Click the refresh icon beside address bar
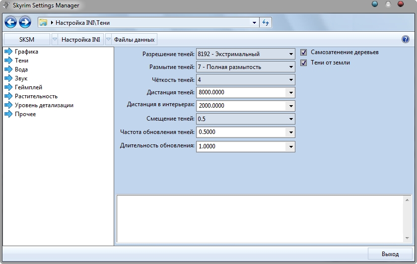The height and width of the screenshot is (264, 417). (266, 22)
